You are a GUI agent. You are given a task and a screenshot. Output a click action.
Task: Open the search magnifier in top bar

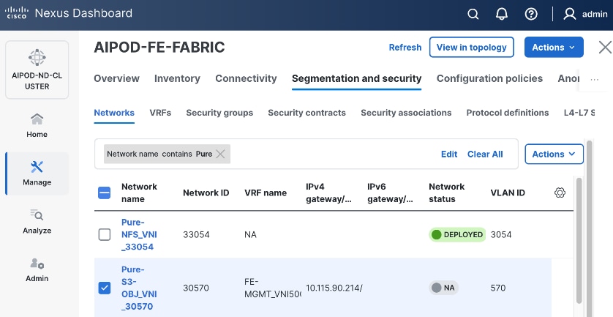[473, 14]
